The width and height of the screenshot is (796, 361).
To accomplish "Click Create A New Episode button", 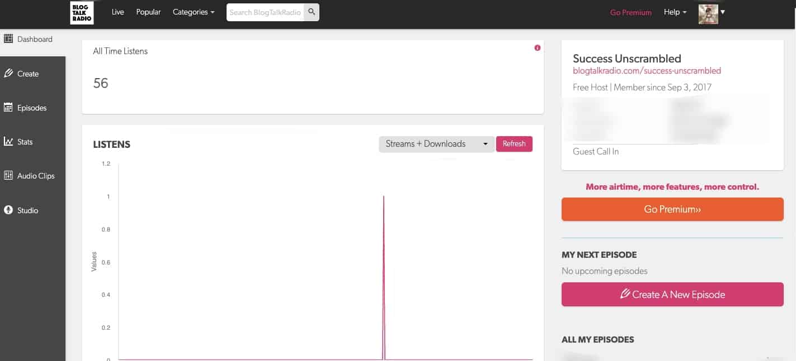I will pos(672,295).
